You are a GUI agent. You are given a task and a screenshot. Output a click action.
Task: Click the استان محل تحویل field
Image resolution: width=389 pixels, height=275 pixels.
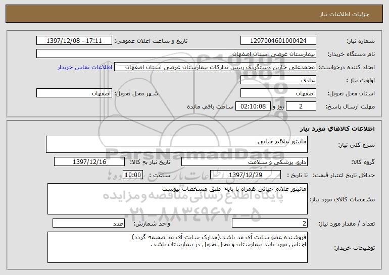pos(278,93)
